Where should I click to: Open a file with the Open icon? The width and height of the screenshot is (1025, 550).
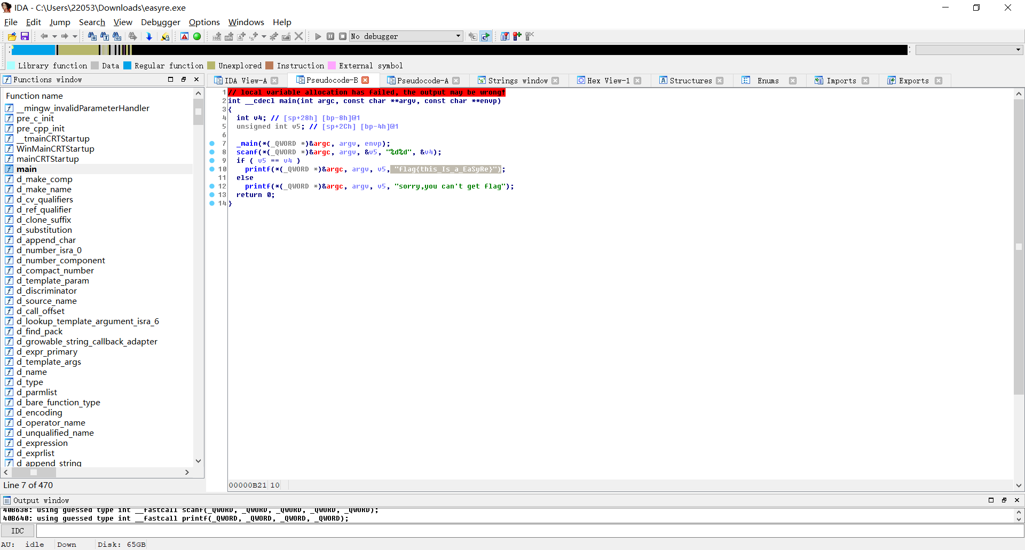point(11,36)
